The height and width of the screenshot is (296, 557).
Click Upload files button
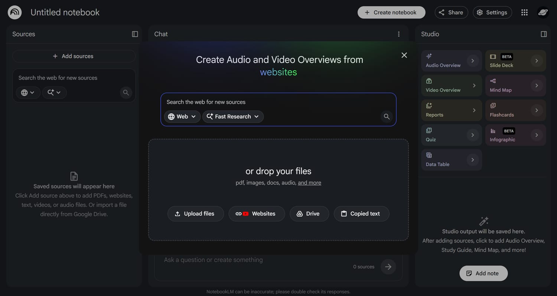[195, 214]
